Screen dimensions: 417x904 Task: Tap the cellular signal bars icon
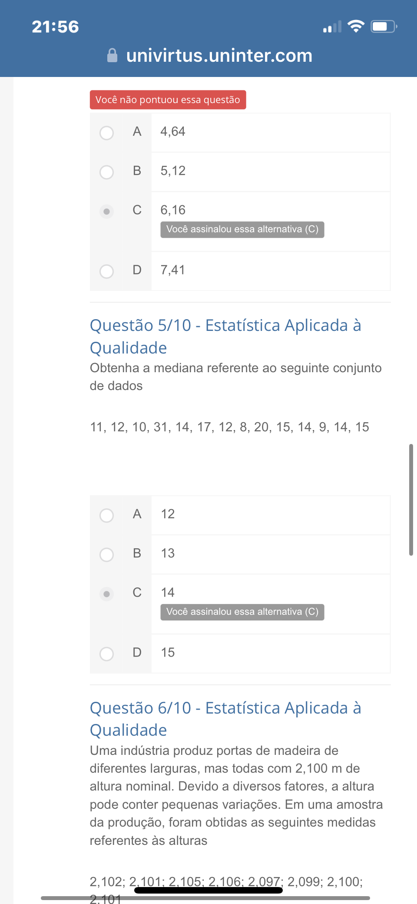tap(332, 27)
